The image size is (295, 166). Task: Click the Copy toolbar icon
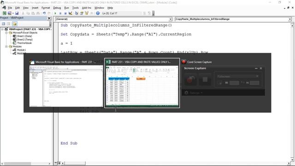[x=28, y=13]
